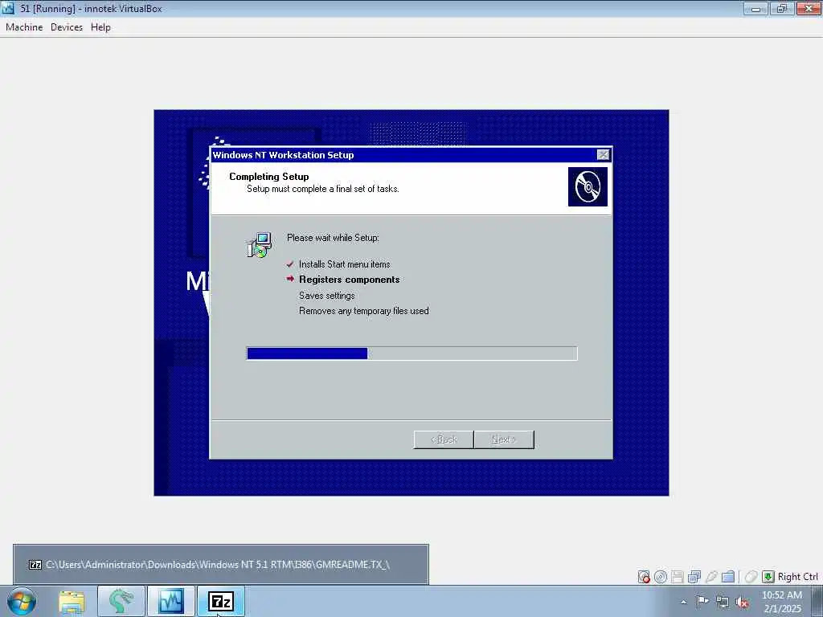Close the VirtualBox window
The height and width of the screenshot is (617, 823).
[x=809, y=8]
